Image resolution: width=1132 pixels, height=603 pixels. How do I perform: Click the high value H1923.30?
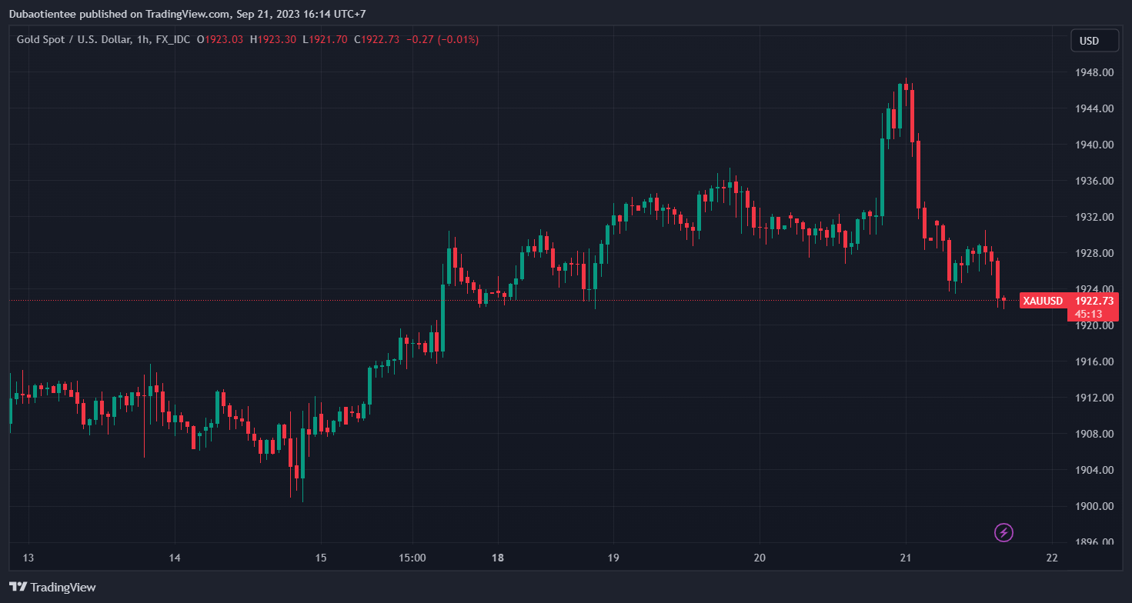click(x=272, y=39)
